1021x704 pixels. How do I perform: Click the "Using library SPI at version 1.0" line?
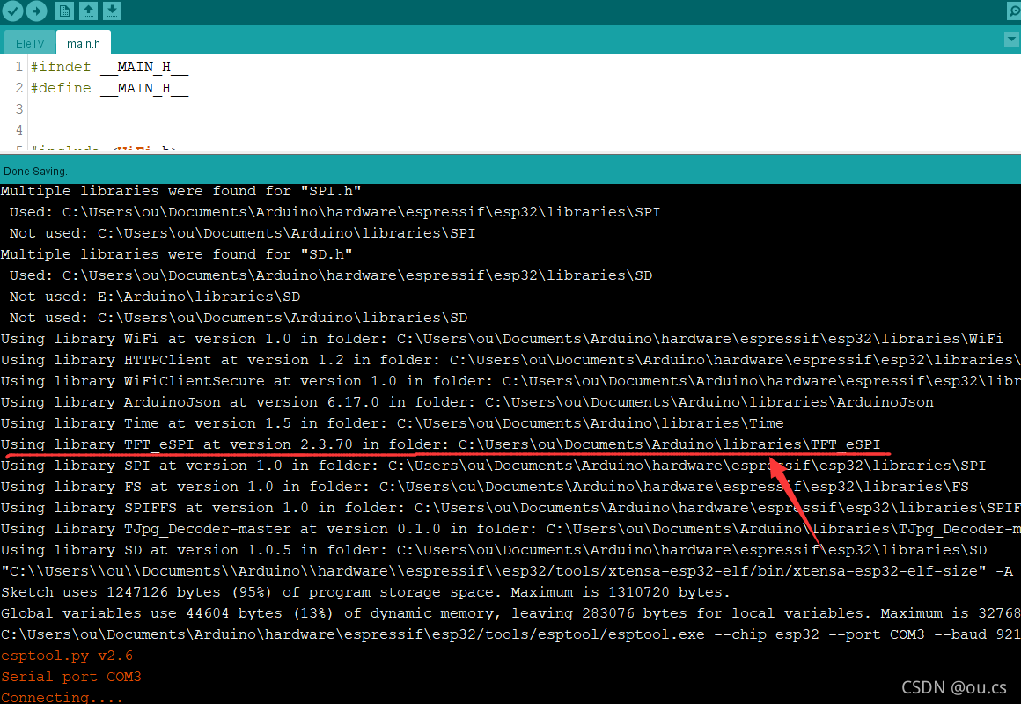pyautogui.click(x=493, y=466)
